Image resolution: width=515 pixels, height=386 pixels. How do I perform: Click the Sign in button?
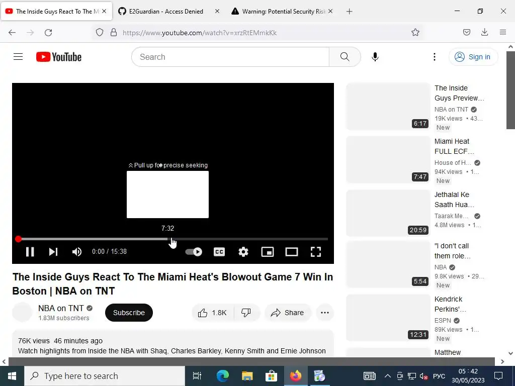pos(473,57)
